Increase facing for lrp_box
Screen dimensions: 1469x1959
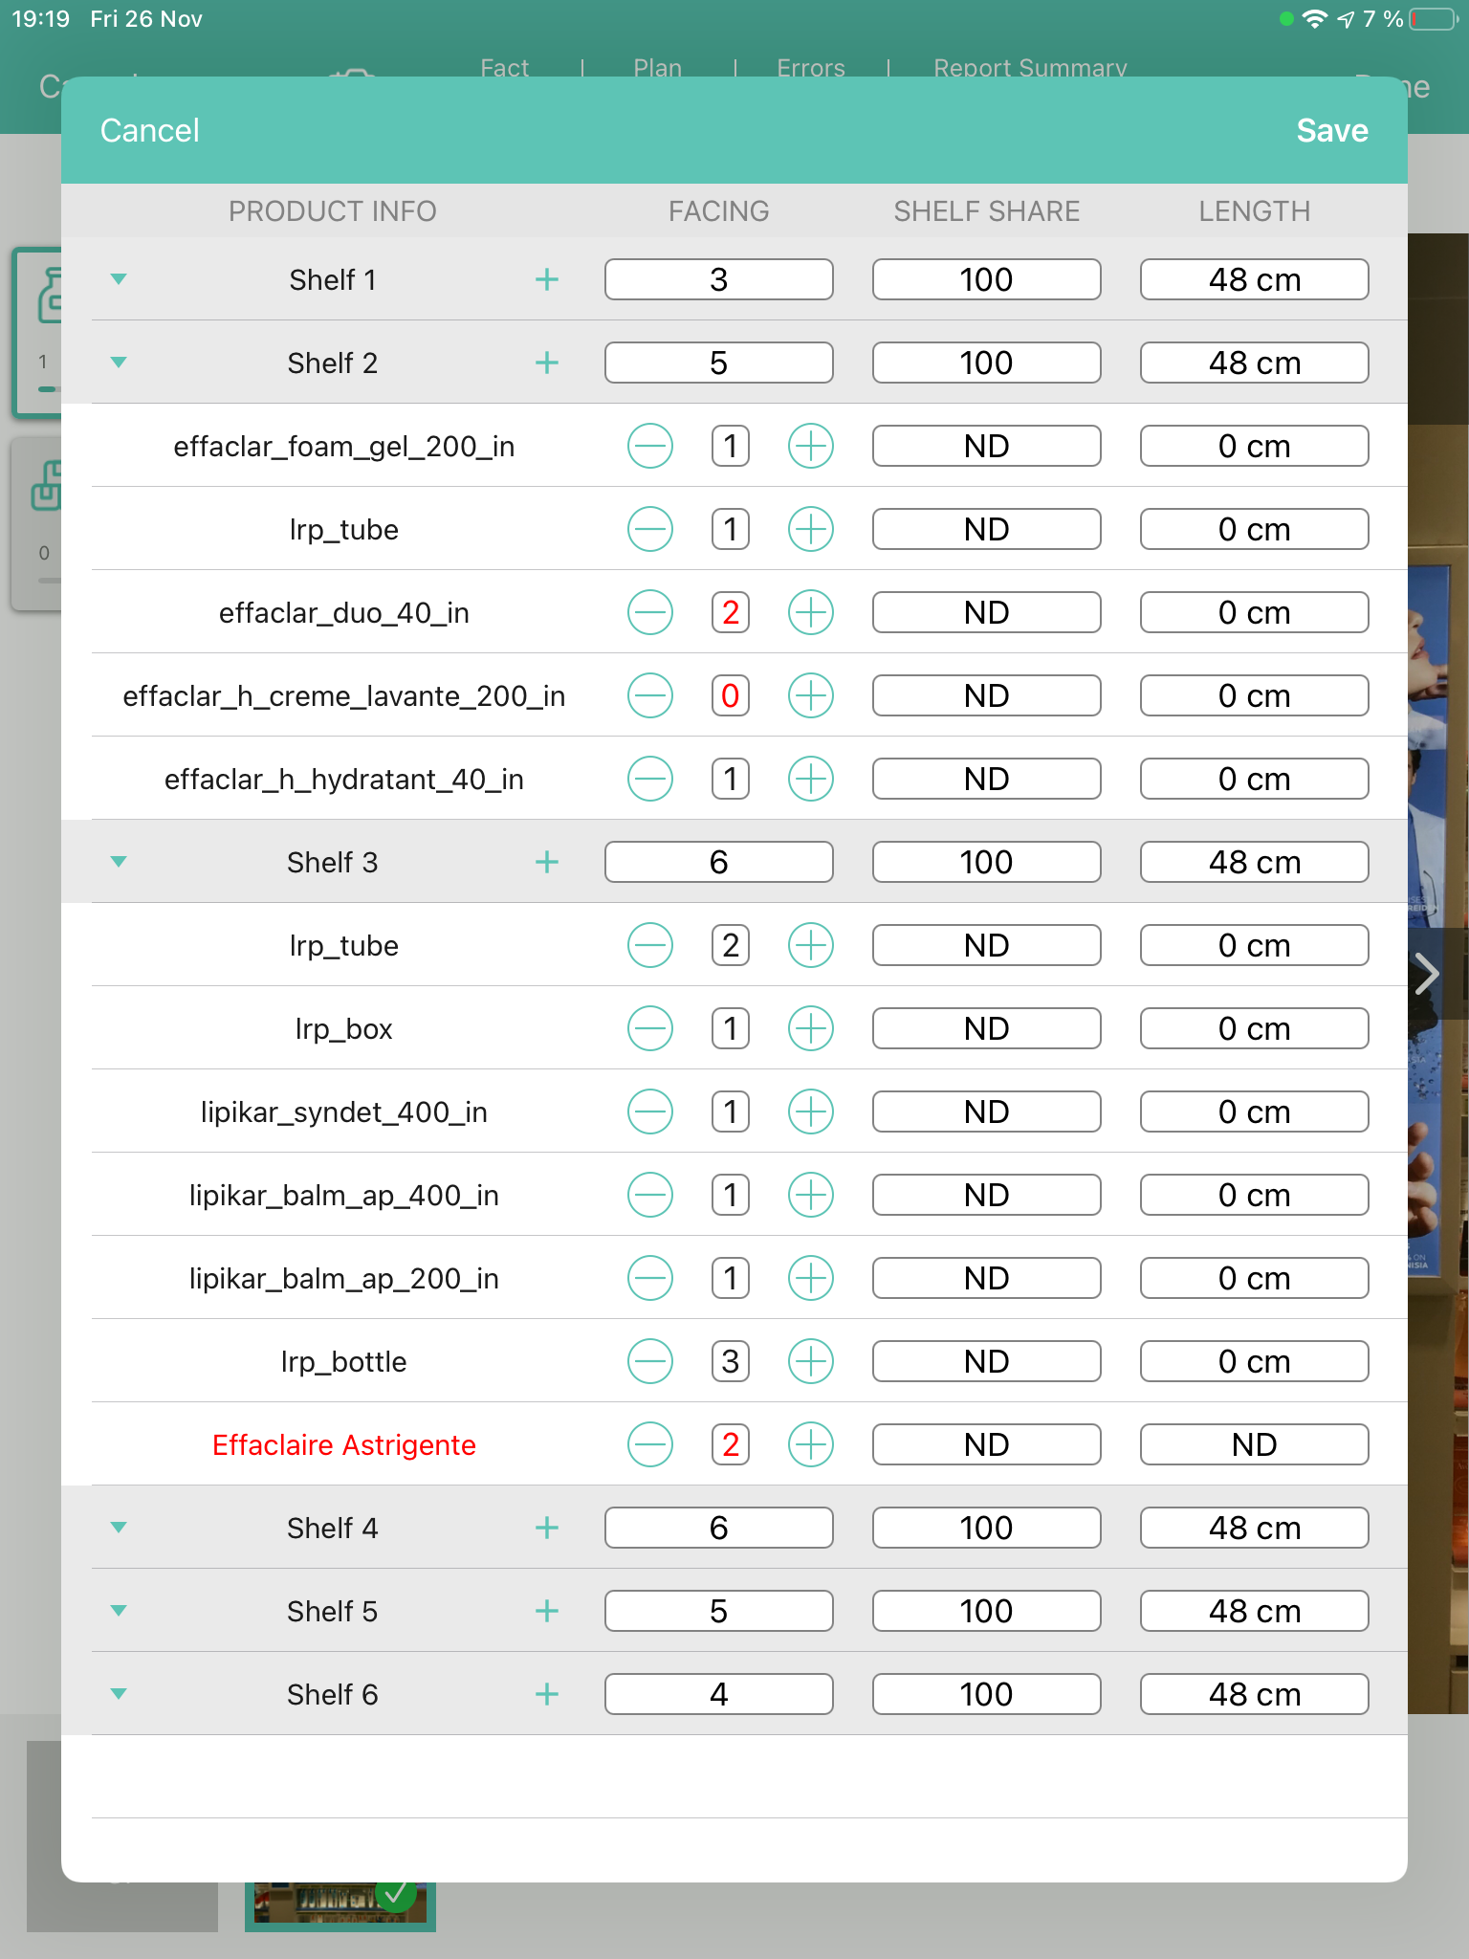810,1029
